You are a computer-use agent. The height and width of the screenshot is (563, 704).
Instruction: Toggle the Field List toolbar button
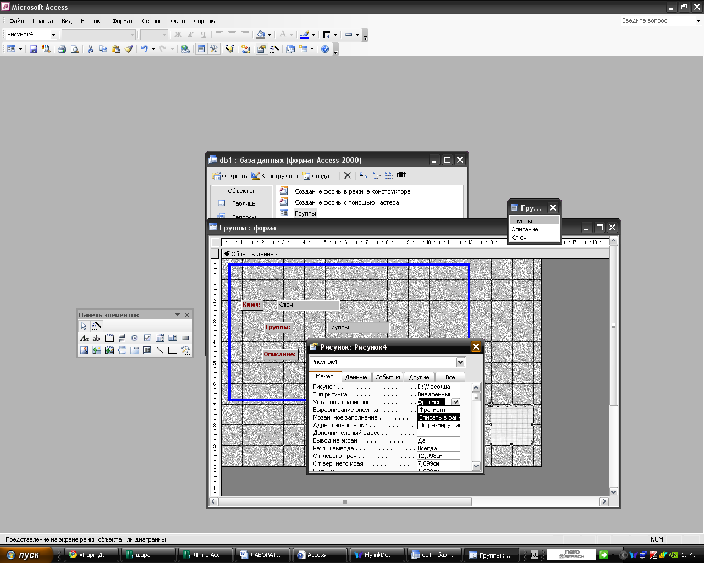coord(201,49)
